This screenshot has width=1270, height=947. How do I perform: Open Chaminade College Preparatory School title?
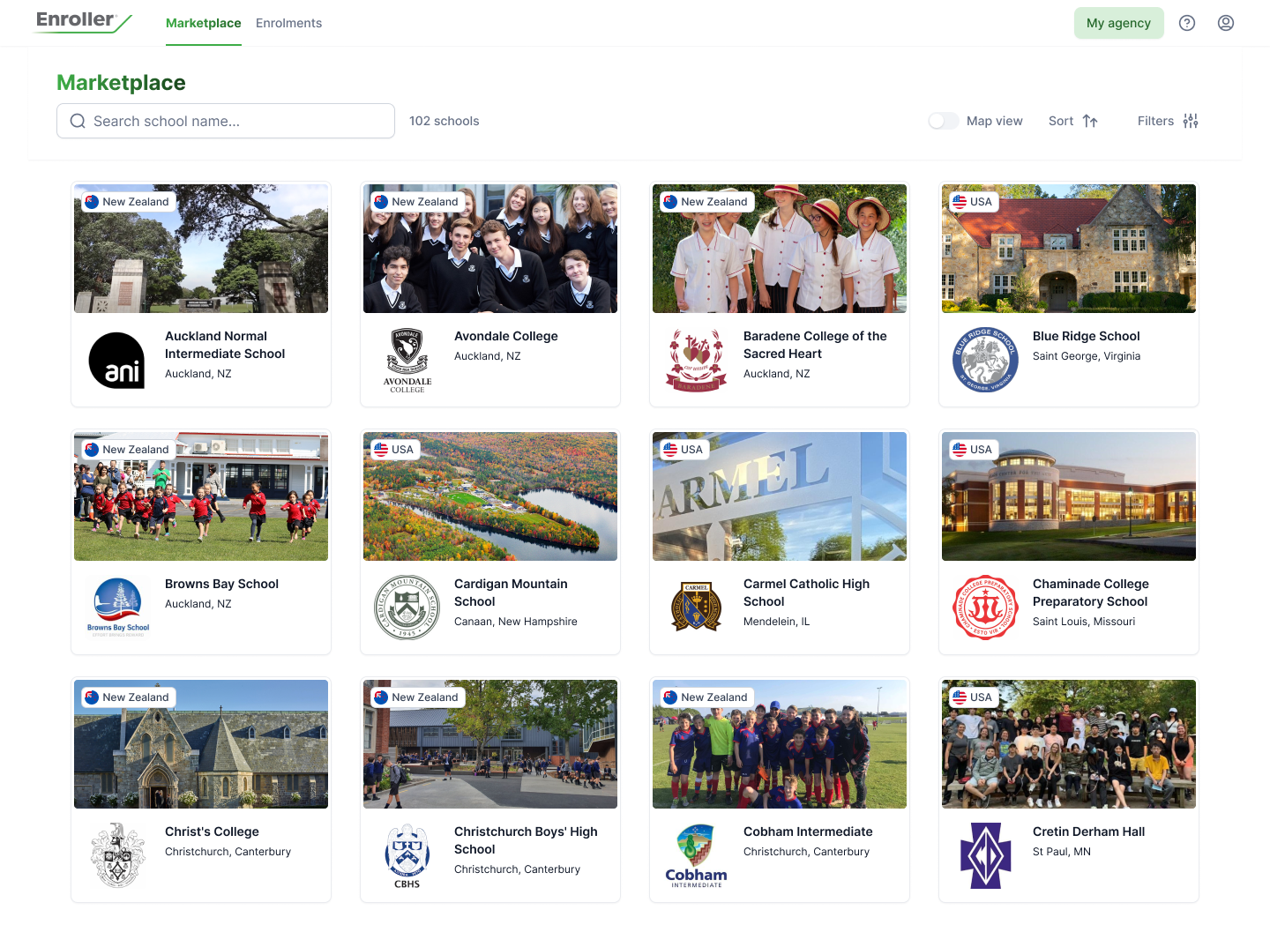(x=1091, y=593)
